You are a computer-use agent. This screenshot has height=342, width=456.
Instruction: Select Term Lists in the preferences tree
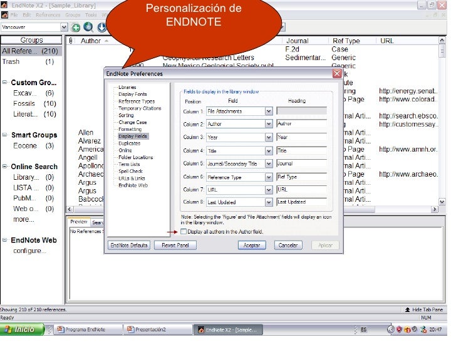pos(129,164)
